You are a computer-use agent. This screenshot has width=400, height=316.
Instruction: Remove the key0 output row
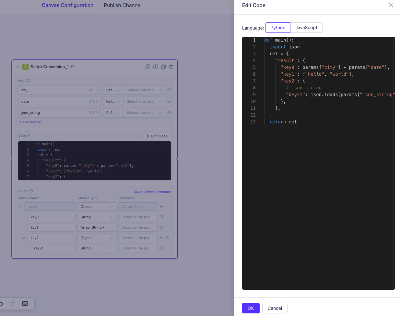(161, 217)
